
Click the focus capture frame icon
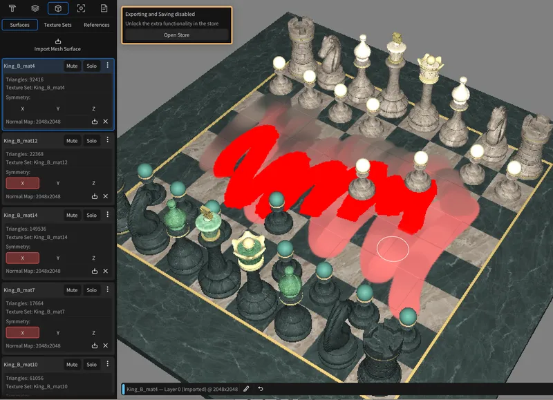point(82,8)
